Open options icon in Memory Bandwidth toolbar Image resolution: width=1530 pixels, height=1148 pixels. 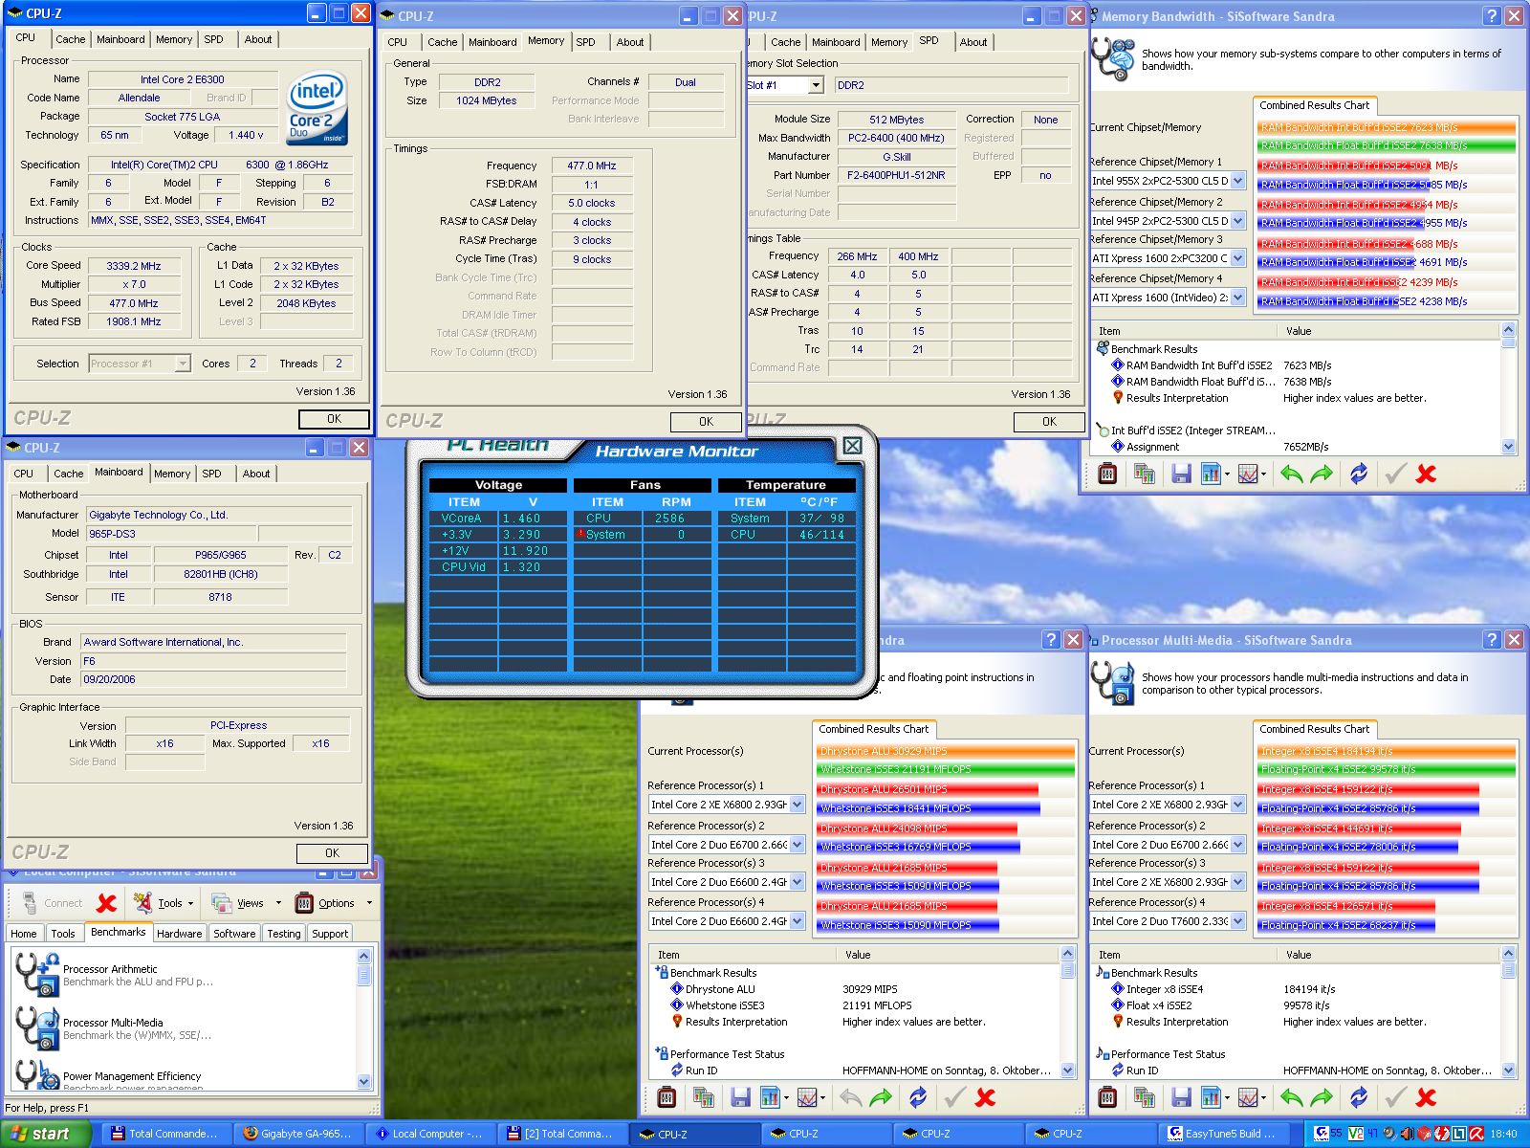pos(1107,474)
